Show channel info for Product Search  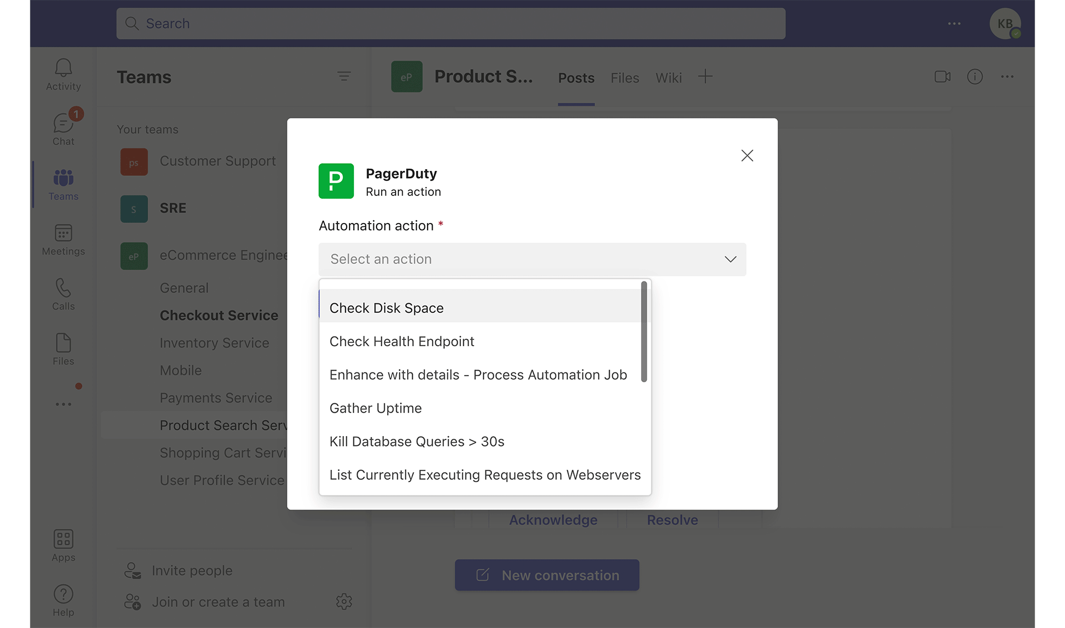click(975, 77)
